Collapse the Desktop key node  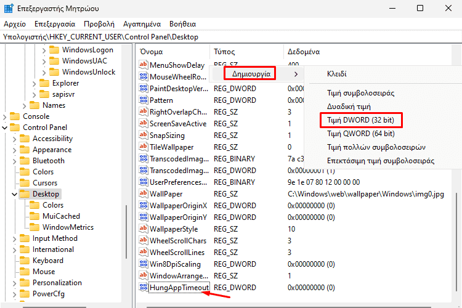tap(15, 194)
